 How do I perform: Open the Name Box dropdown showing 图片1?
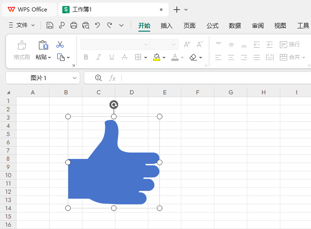[75, 78]
